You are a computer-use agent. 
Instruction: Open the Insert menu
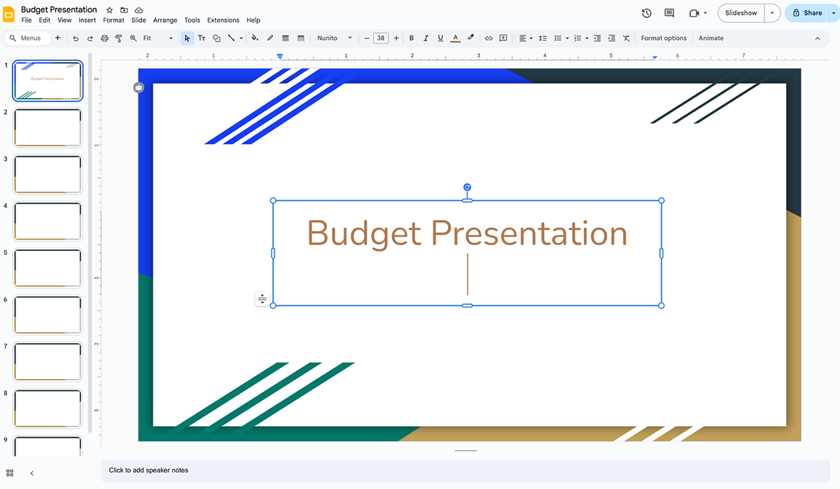(x=87, y=20)
